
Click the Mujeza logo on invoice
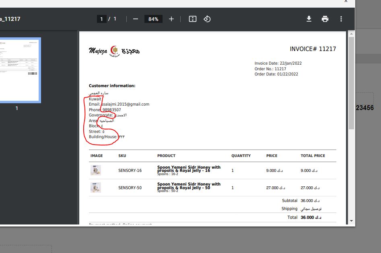point(114,51)
